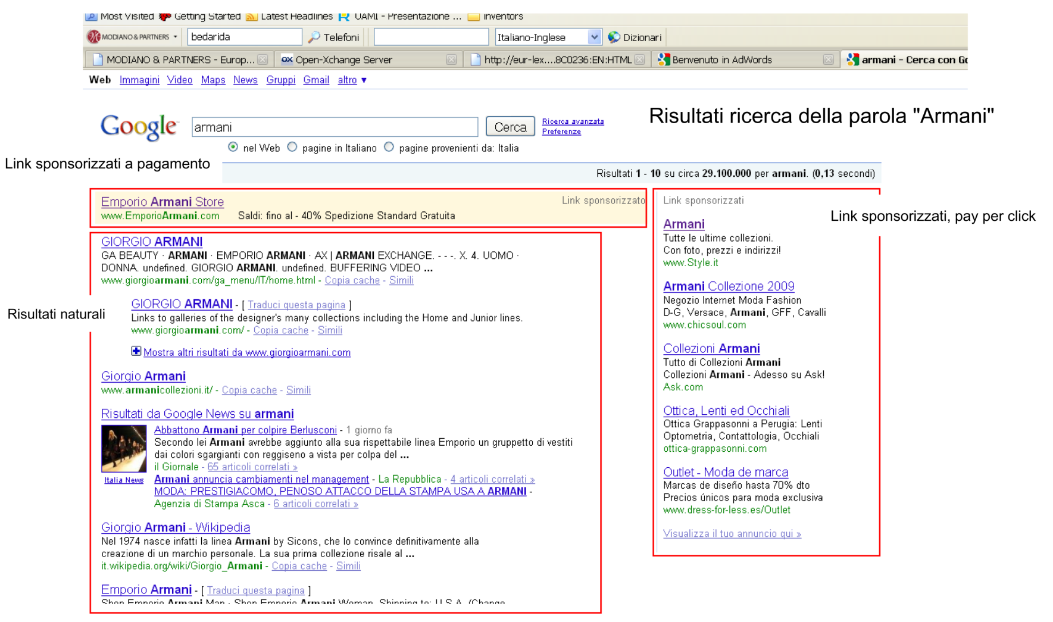Switch to the eur-lex HTML tab
Screen dimensions: 1053x622
[x=556, y=60]
